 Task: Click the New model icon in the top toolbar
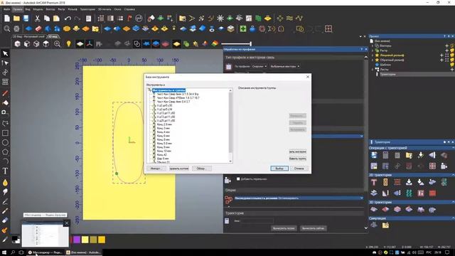pyautogui.click(x=6, y=18)
